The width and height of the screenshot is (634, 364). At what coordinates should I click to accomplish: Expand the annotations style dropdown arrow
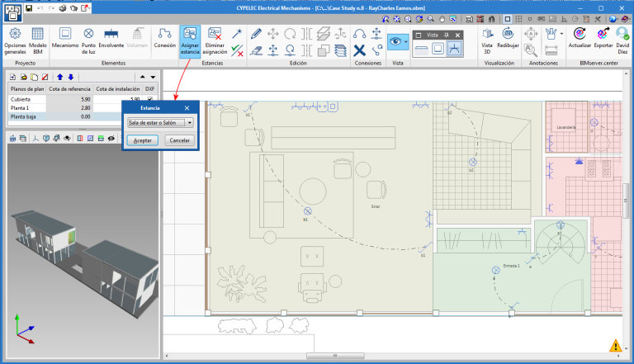[561, 35]
